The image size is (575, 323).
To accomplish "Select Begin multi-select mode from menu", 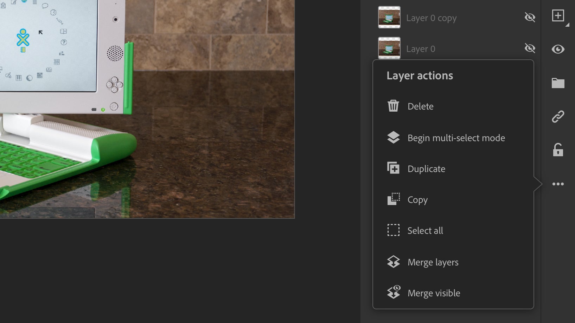I will pos(456,138).
